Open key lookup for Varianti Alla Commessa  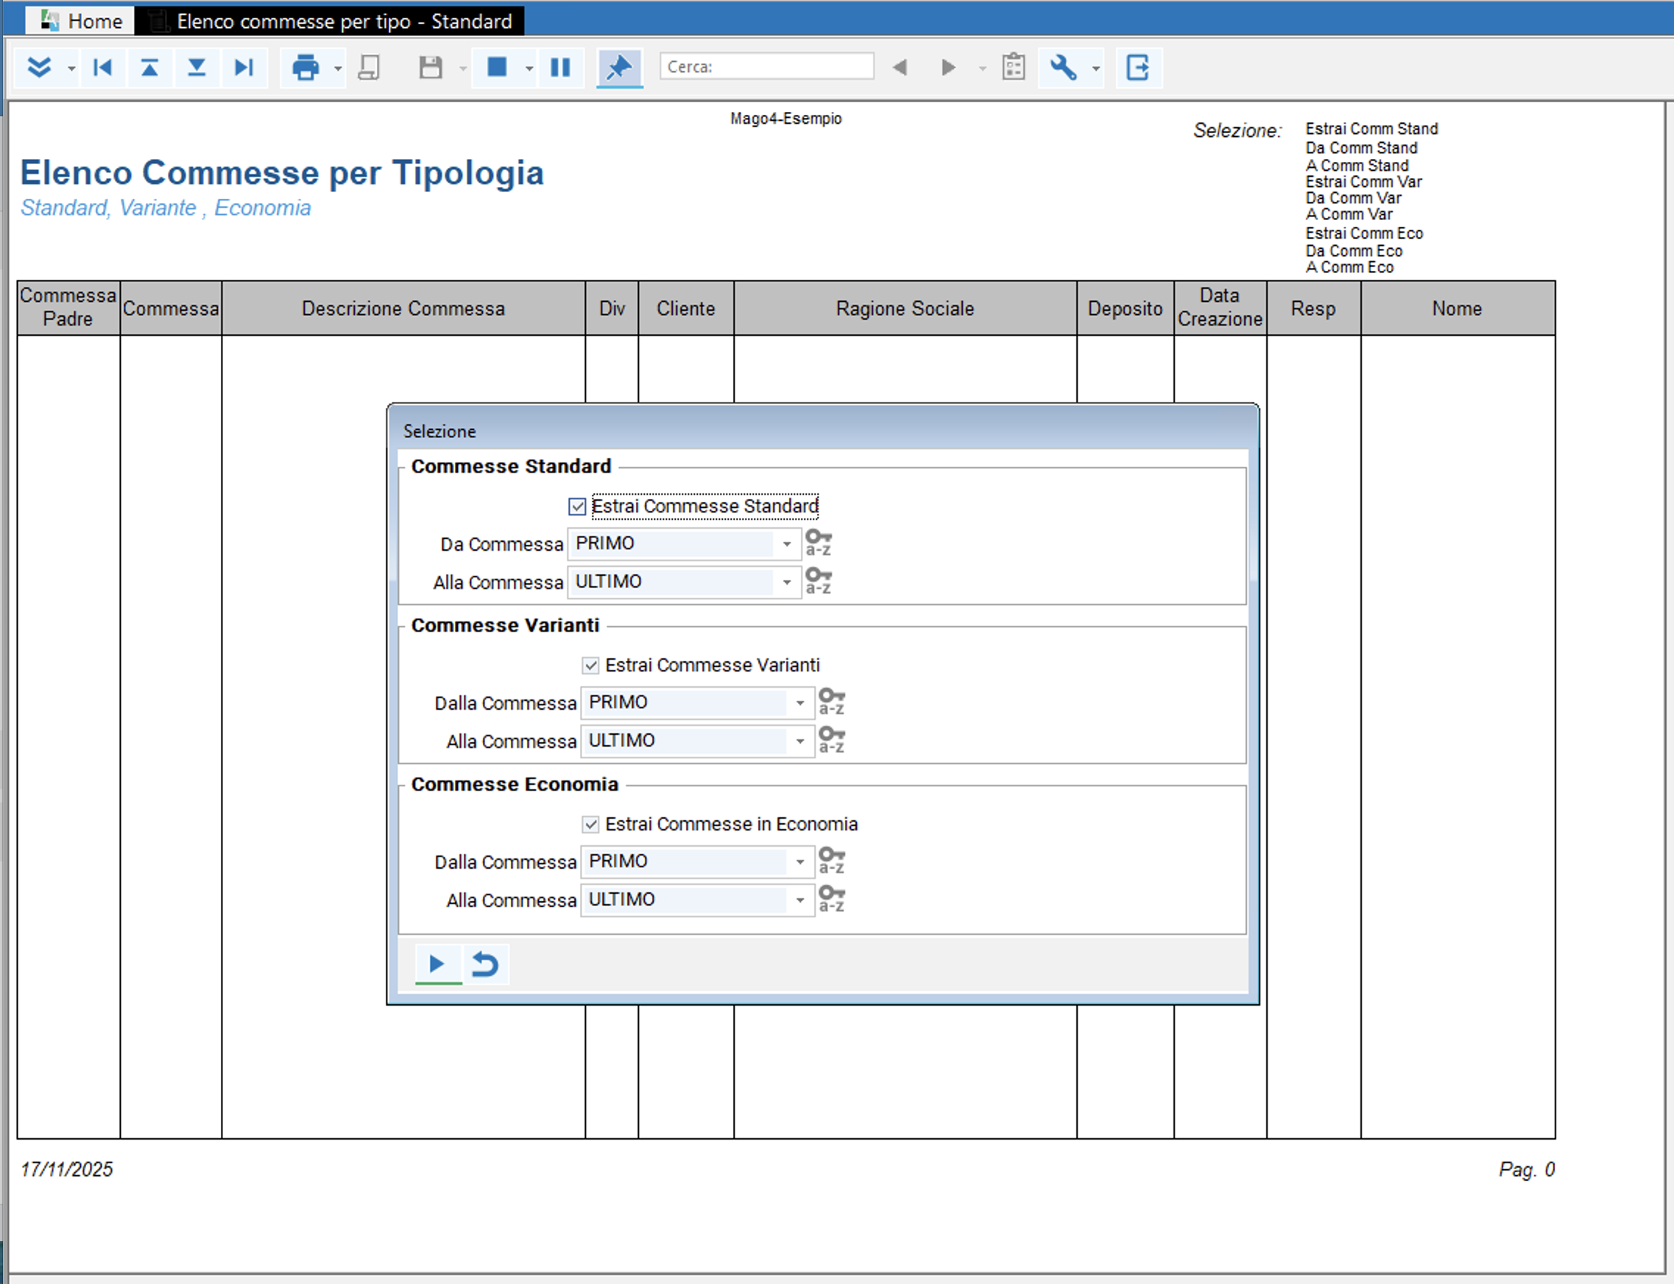point(831,740)
